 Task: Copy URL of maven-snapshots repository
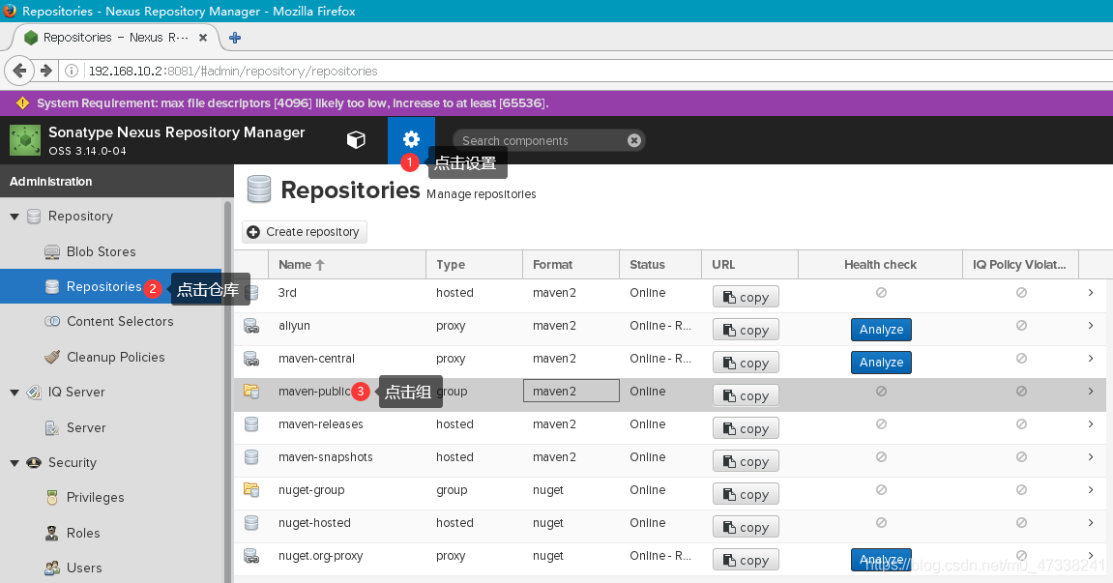[746, 461]
